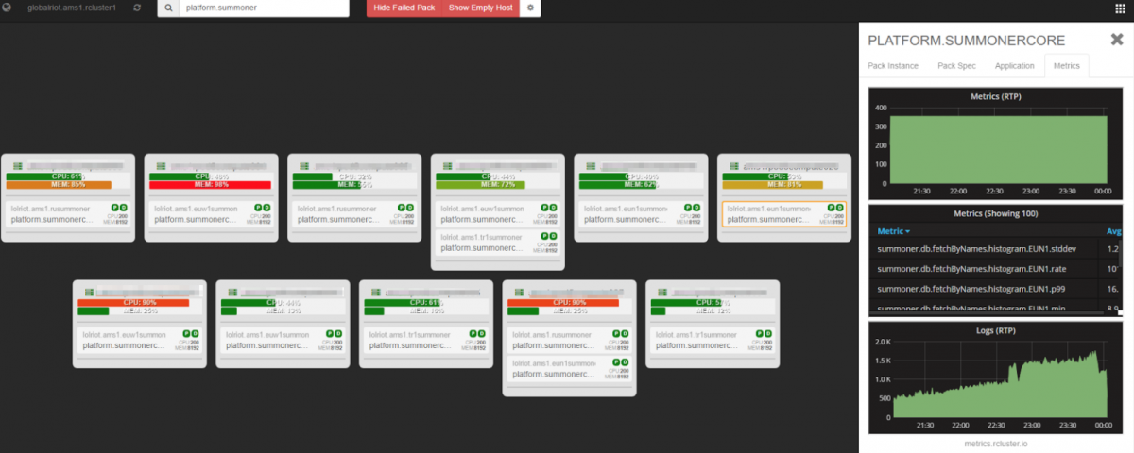Screen dimensions: 1134x453
Task: Toggle the Show Empty Host button
Action: click(481, 8)
